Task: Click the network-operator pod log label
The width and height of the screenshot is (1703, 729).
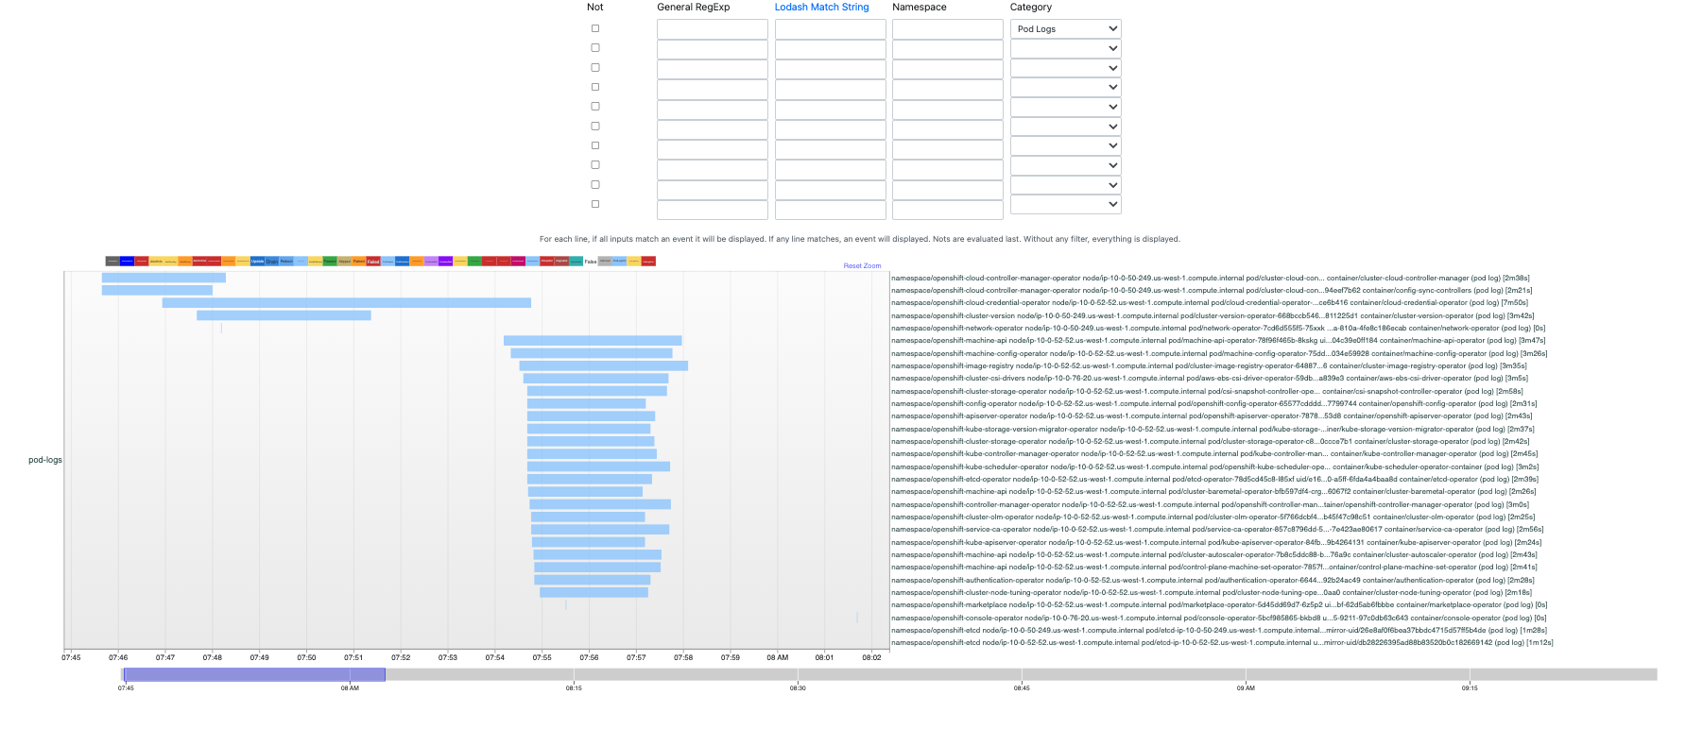Action: (1218, 328)
